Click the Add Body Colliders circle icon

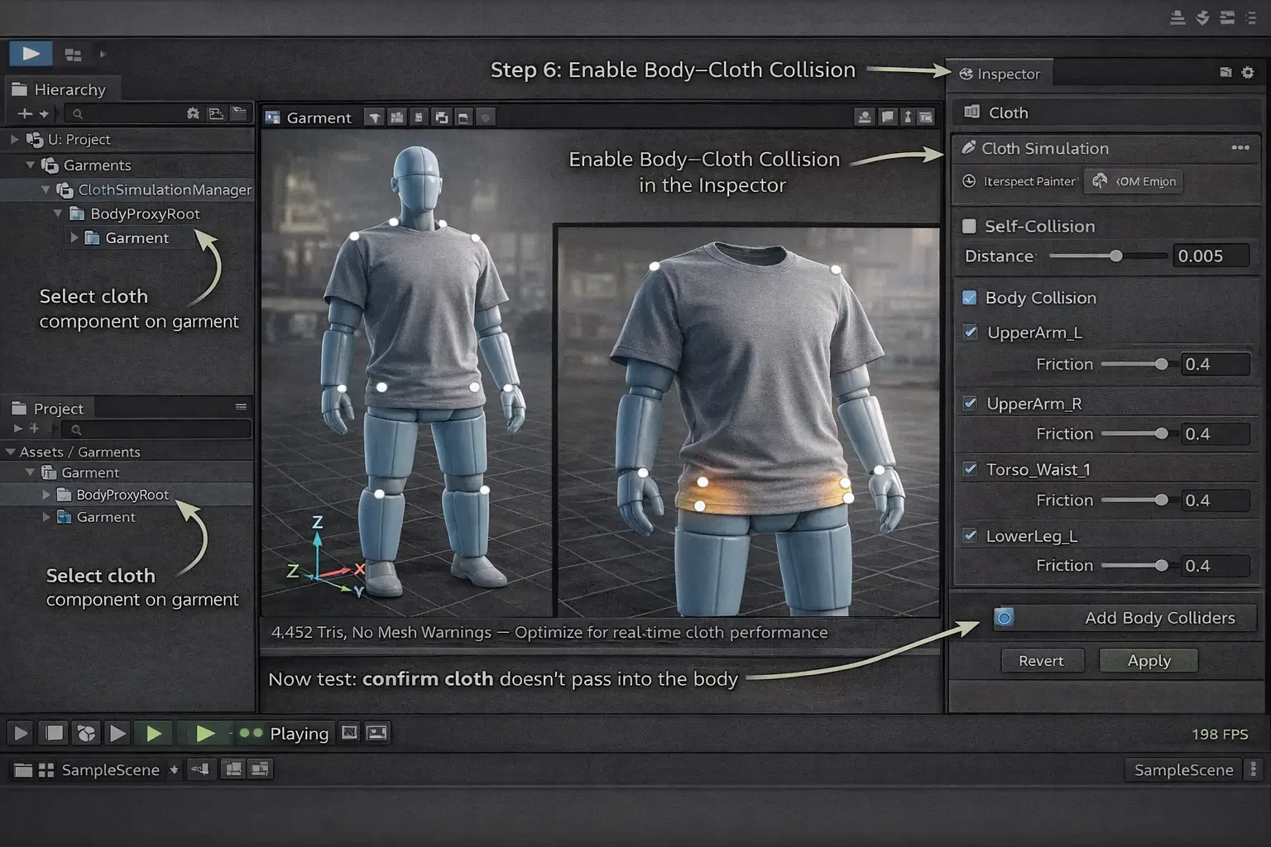(1004, 617)
